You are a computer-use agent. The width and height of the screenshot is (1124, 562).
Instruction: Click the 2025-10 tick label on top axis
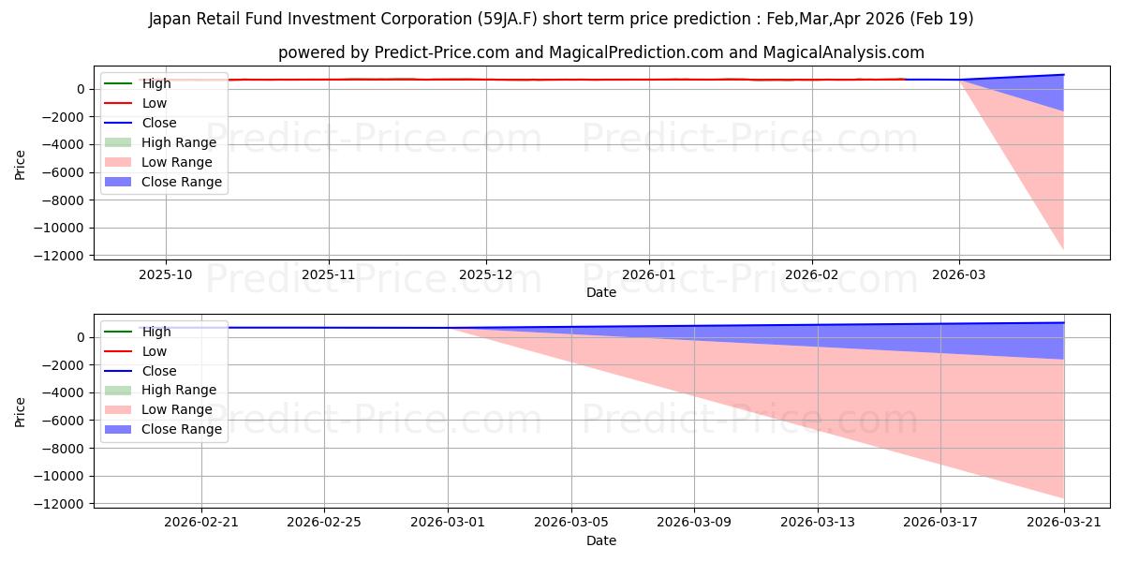tap(166, 274)
